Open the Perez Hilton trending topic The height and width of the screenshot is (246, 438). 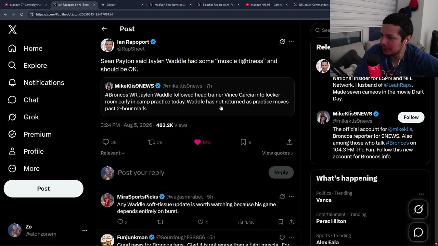[331, 221]
